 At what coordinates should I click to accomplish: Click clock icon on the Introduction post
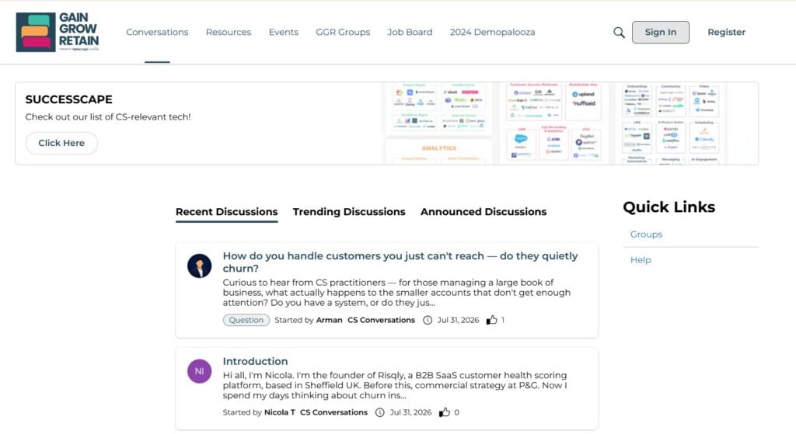click(x=379, y=412)
